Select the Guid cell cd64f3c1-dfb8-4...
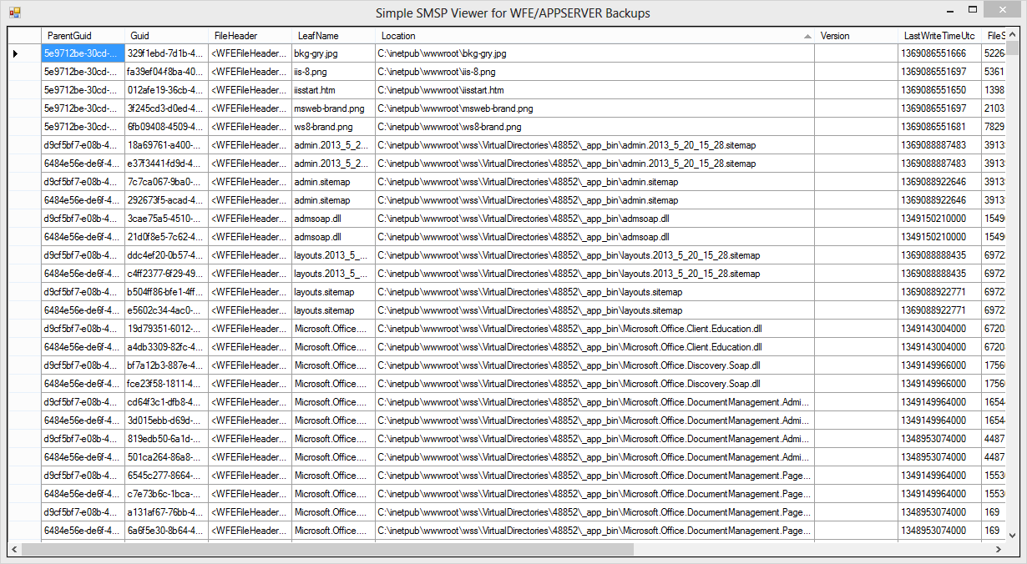Screen dimensions: 1027x564 pos(166,402)
